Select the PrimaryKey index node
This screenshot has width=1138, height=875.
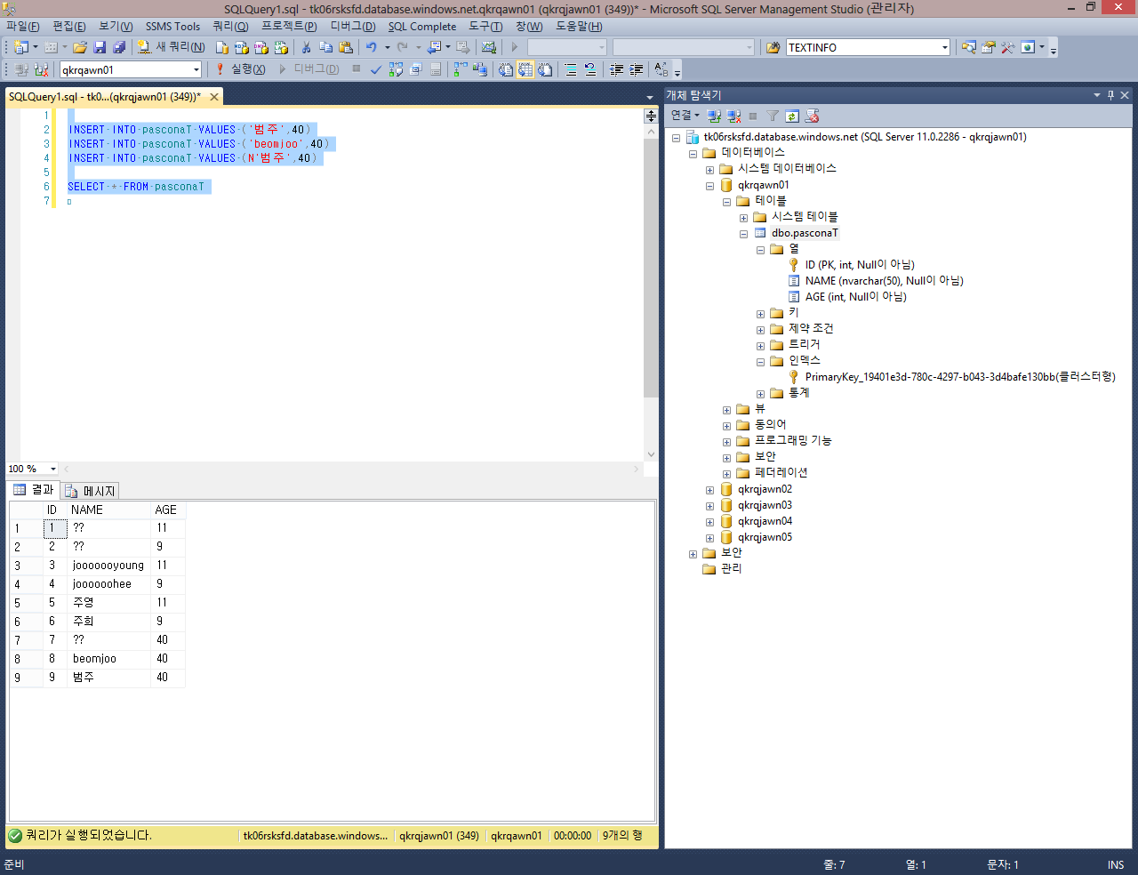point(960,377)
